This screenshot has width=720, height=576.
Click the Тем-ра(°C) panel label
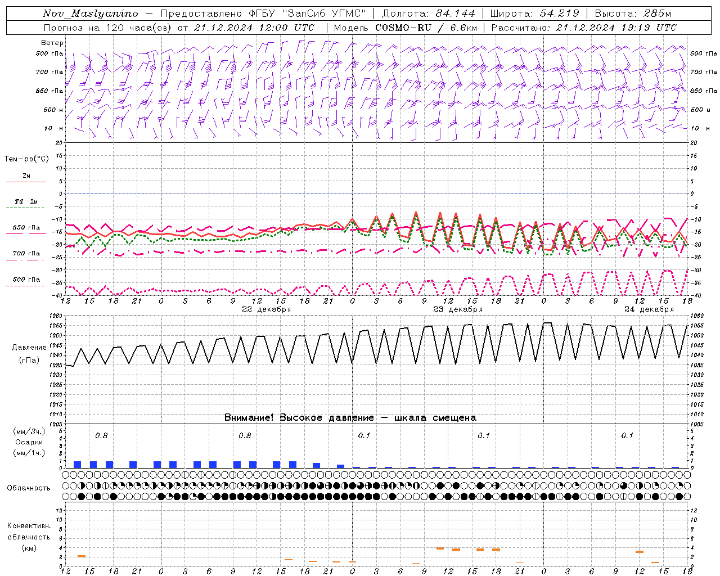26,159
